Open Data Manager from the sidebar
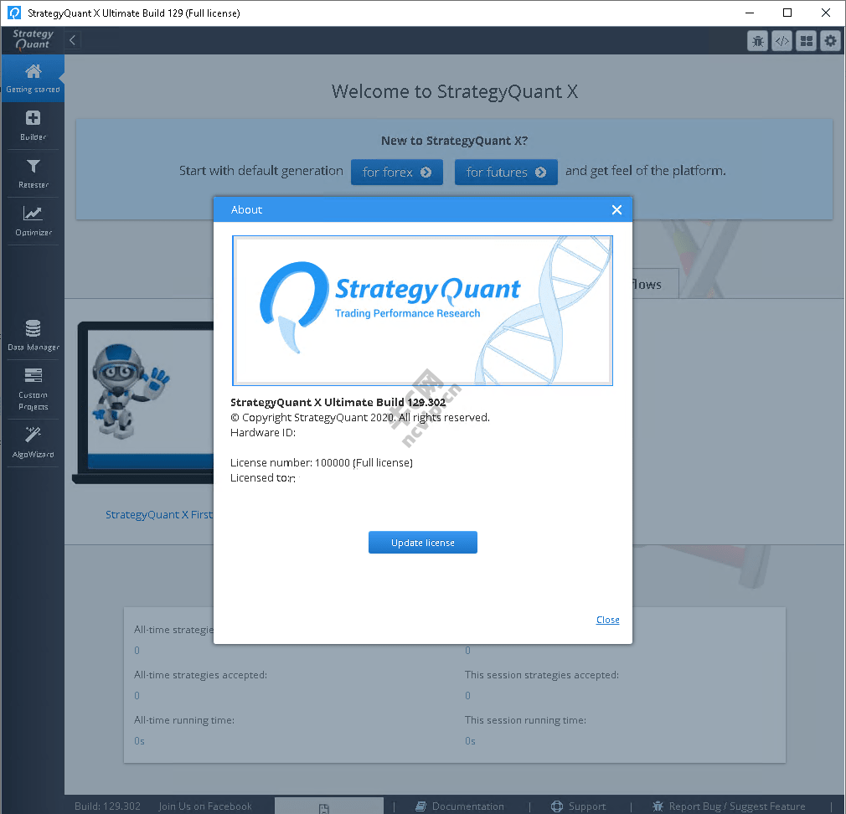The image size is (846, 814). click(33, 335)
